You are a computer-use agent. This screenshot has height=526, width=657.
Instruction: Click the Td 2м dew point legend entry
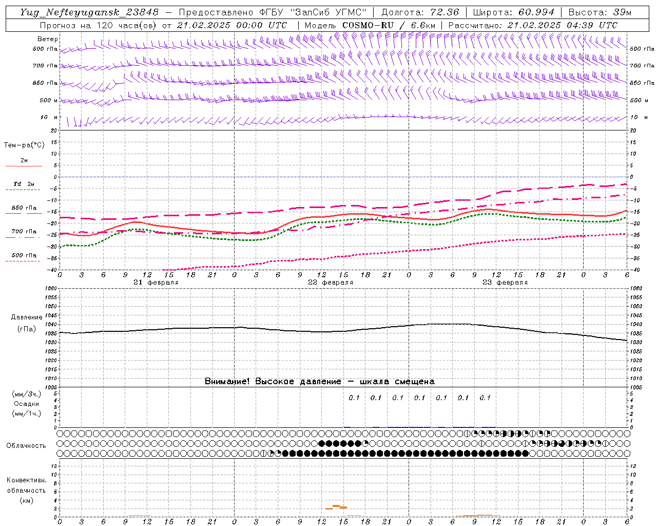click(24, 186)
